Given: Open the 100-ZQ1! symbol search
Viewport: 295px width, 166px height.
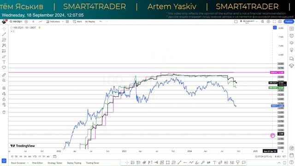Looking at the screenshot, I should pyautogui.click(x=16, y=22).
